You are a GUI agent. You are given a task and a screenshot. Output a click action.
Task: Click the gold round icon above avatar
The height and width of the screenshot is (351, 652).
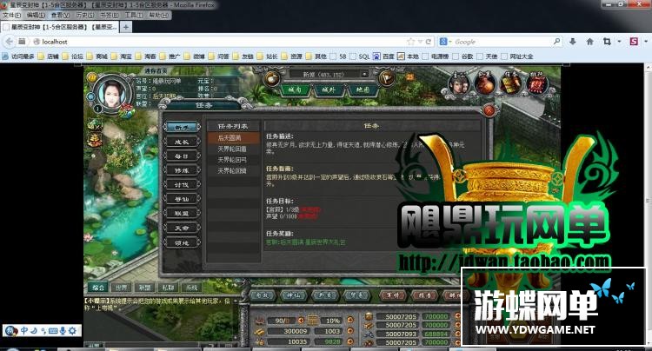pyautogui.click(x=92, y=76)
